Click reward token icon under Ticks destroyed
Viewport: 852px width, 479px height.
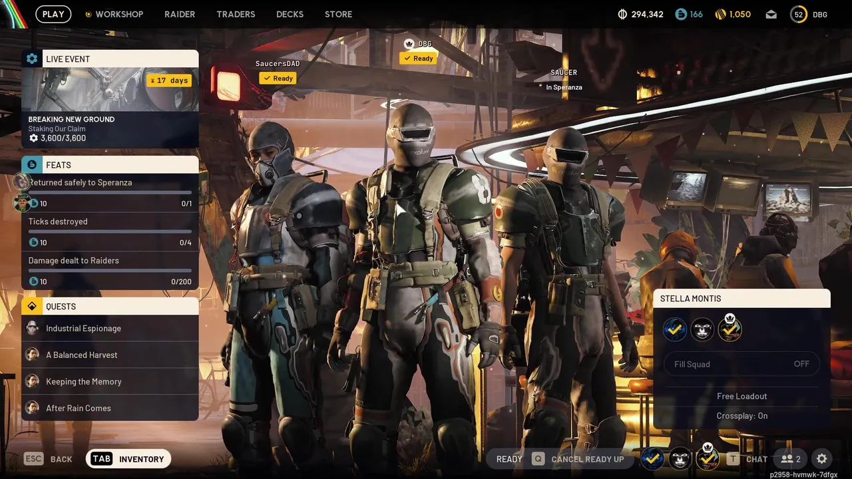(x=33, y=243)
